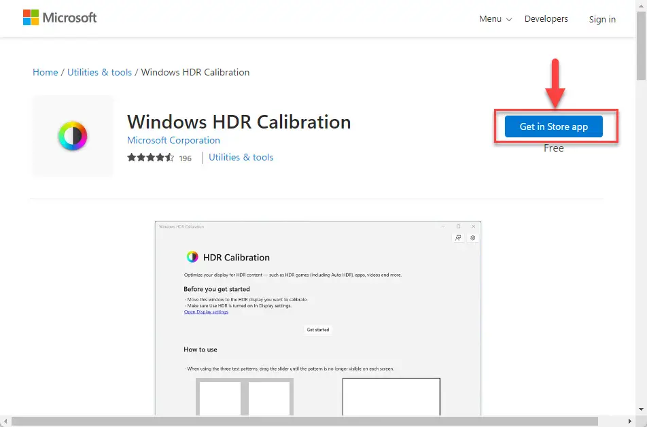Sign in to your Microsoft account
This screenshot has height=427, width=647.
point(602,19)
